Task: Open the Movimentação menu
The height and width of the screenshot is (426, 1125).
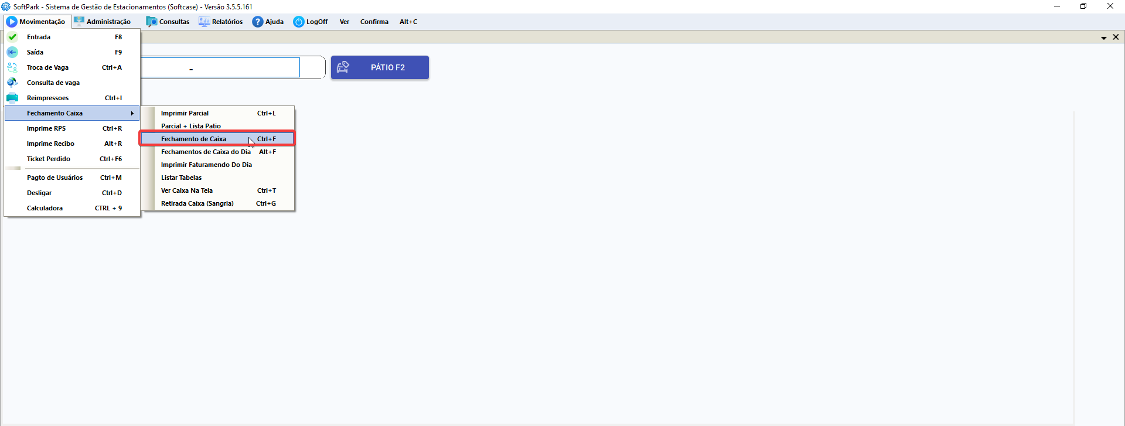Action: click(x=38, y=22)
